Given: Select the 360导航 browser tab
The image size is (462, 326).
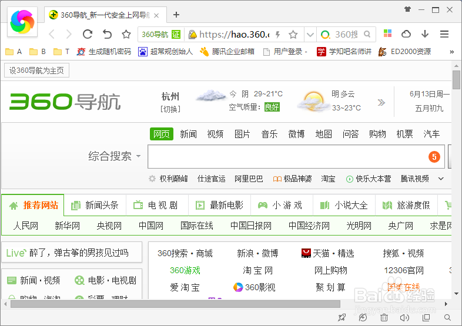Looking at the screenshot, I should [x=105, y=15].
